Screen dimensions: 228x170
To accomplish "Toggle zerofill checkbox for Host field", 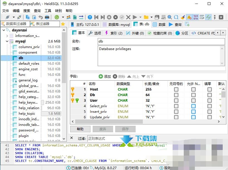I will [210, 89].
